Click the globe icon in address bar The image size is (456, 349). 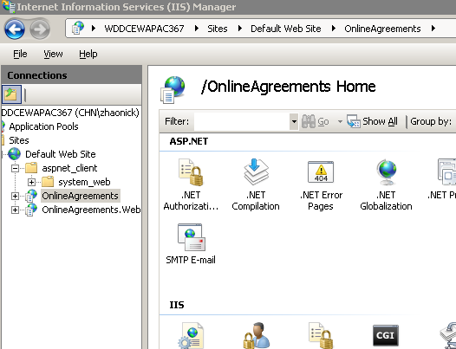(78, 29)
